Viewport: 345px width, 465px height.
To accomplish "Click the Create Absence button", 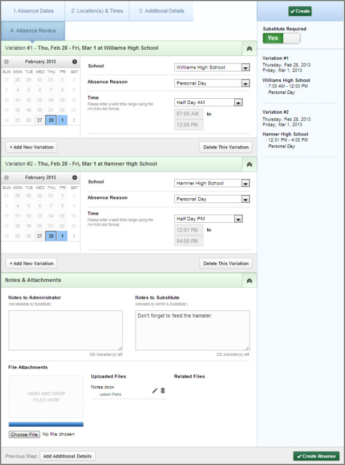I will coord(316,456).
